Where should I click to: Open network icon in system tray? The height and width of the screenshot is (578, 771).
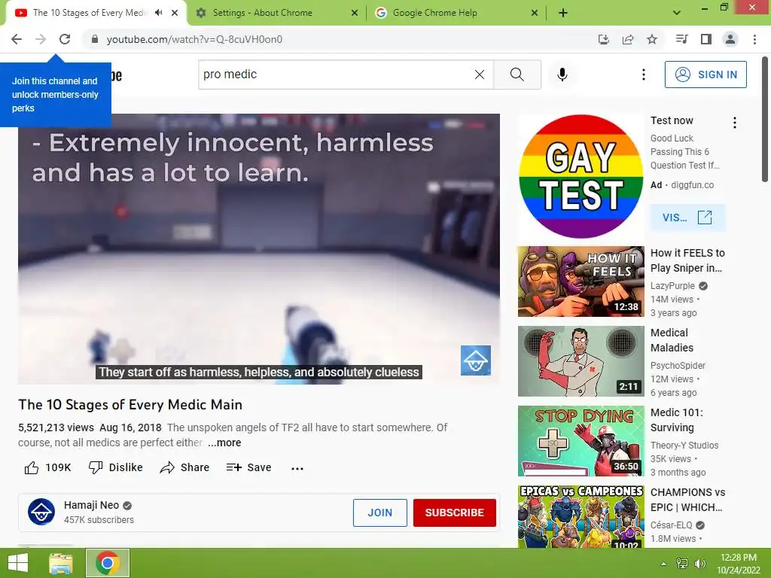[x=681, y=564]
